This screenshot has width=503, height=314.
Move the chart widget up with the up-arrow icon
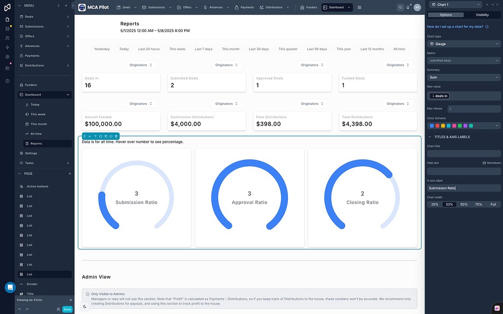[x=95, y=136]
